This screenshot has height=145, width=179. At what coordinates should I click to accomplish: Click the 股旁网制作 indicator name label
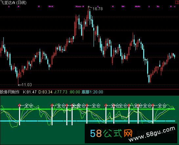(x=10, y=92)
